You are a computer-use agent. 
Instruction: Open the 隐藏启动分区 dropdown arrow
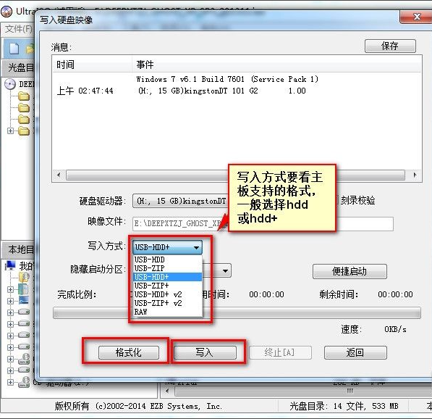225,271
